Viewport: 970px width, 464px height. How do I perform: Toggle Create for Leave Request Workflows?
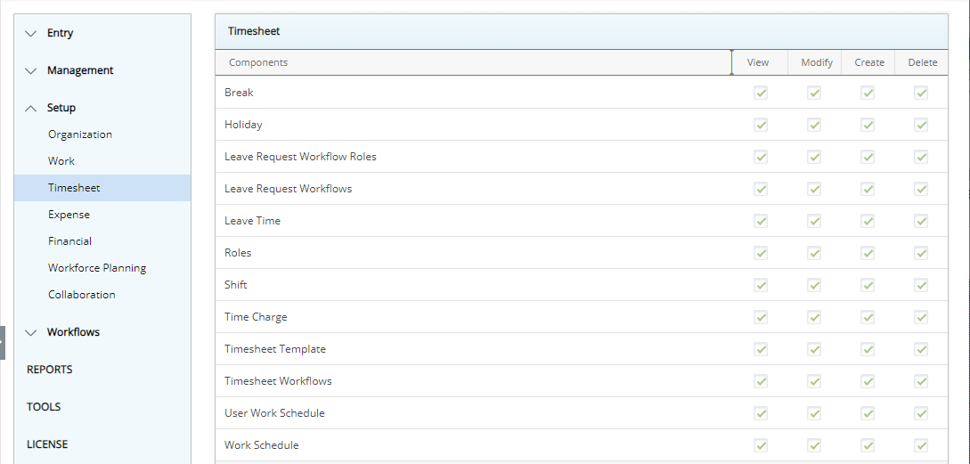coord(868,189)
